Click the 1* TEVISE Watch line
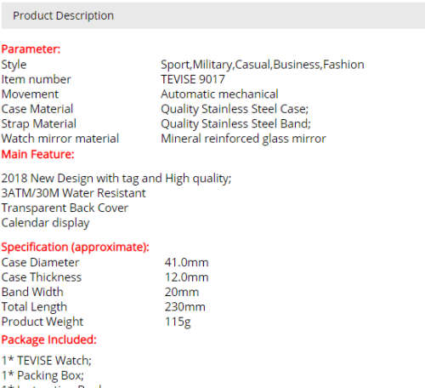 (x=47, y=361)
